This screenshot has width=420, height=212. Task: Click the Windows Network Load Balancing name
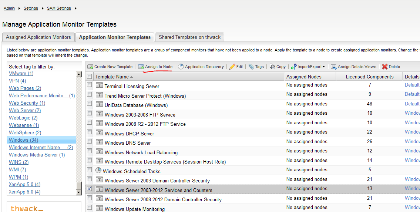click(141, 152)
